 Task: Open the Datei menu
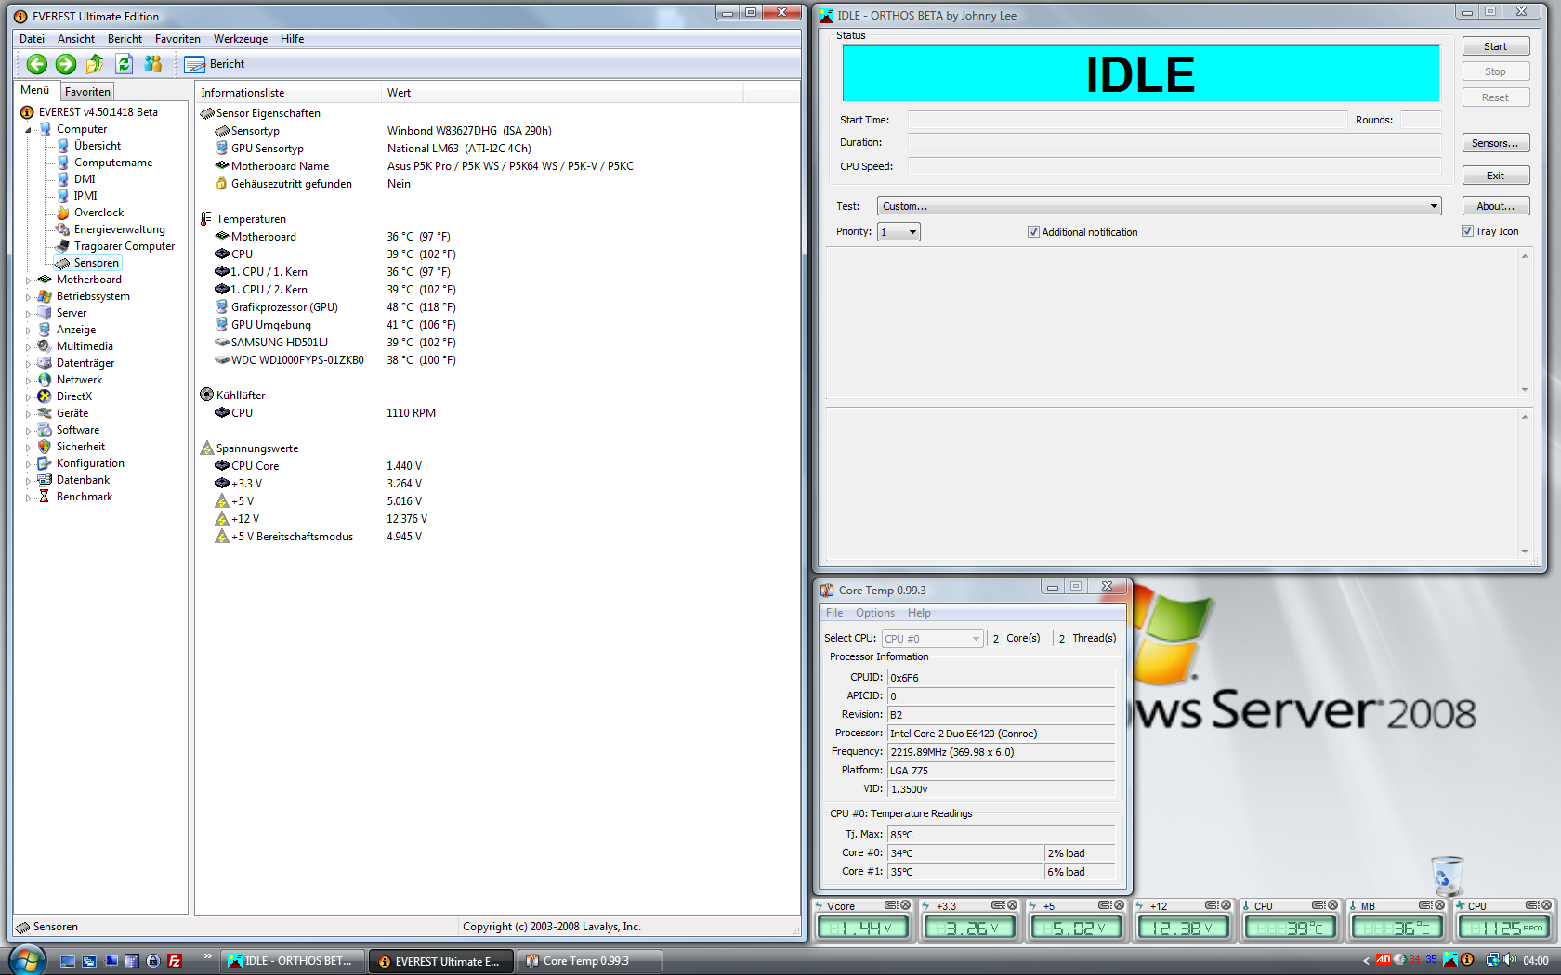[32, 39]
